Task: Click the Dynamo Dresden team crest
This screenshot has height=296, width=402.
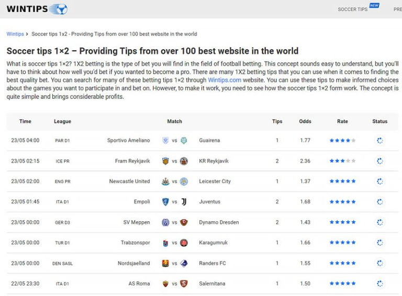Action: tap(184, 222)
